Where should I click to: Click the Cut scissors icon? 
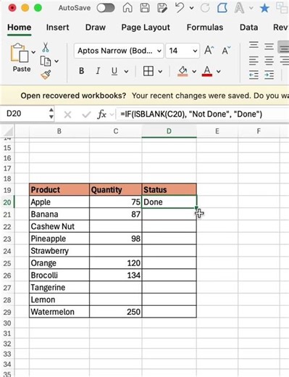46,47
